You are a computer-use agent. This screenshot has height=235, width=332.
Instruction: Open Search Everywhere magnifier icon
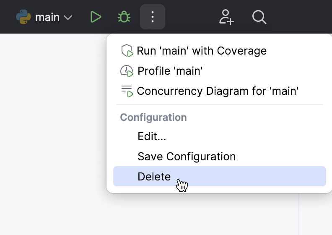pos(259,17)
